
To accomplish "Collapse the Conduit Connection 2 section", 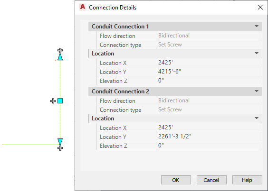I will point(257,91).
